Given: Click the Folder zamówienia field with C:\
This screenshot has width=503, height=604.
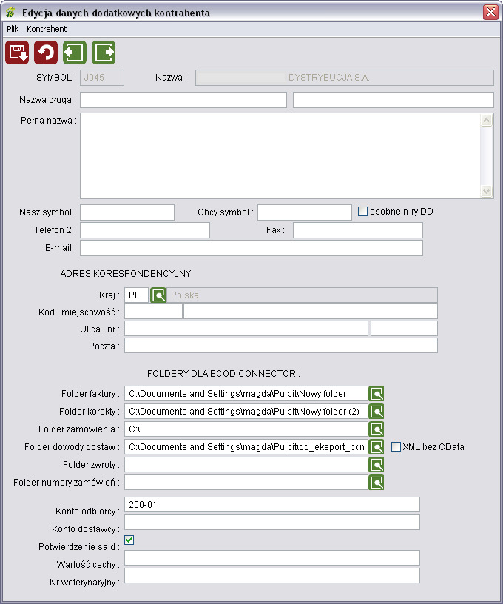Looking at the screenshot, I should pyautogui.click(x=246, y=429).
